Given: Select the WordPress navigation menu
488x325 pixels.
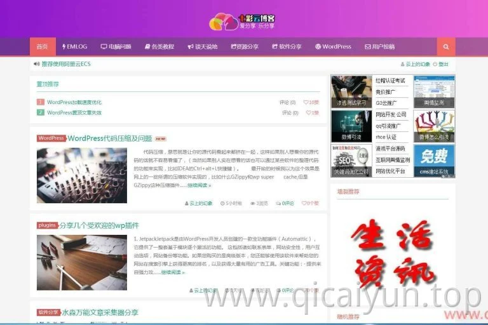Looking at the screenshot, I should point(333,46).
